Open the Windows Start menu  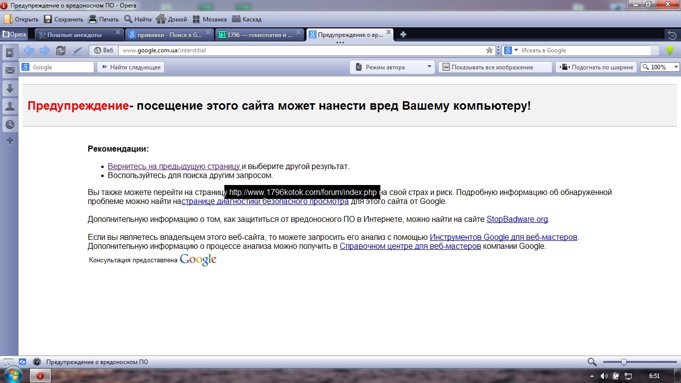point(12,376)
